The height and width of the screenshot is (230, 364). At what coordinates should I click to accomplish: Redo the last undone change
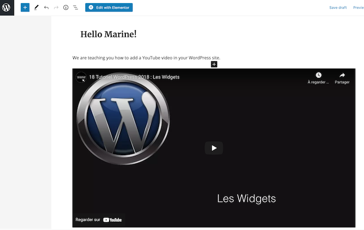[56, 8]
